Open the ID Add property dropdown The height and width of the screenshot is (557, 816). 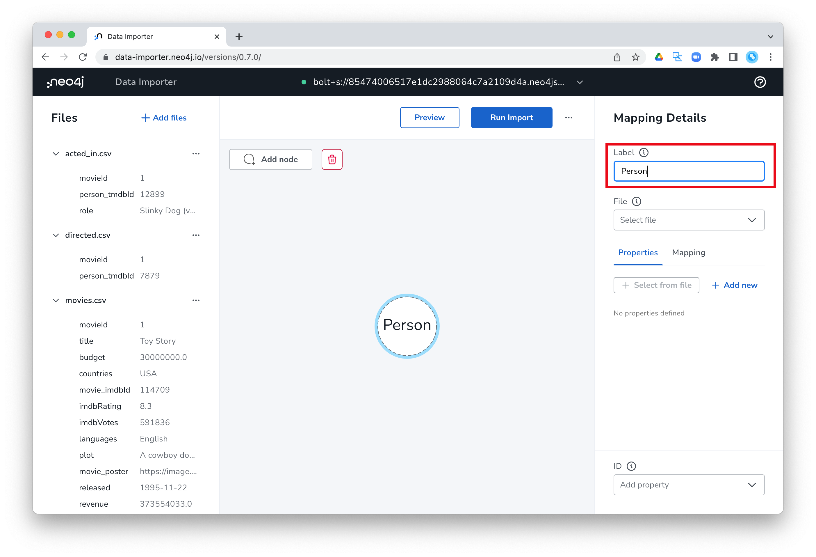coord(688,485)
